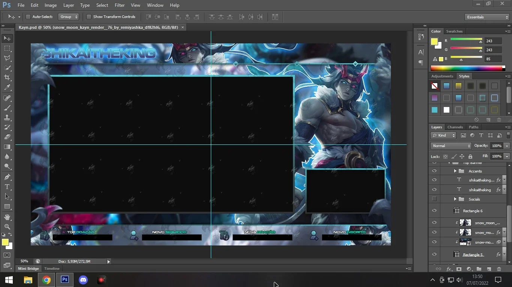Check Show Transform Controls
The height and width of the screenshot is (287, 512).
(x=89, y=17)
